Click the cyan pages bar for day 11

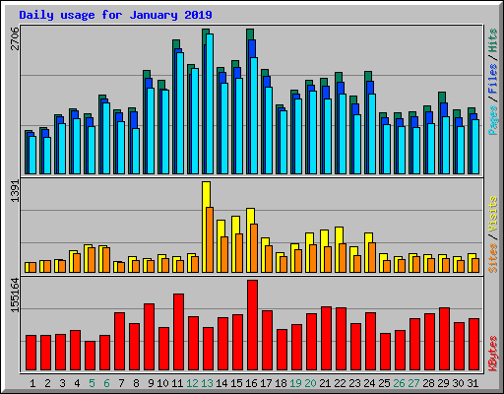(x=180, y=113)
